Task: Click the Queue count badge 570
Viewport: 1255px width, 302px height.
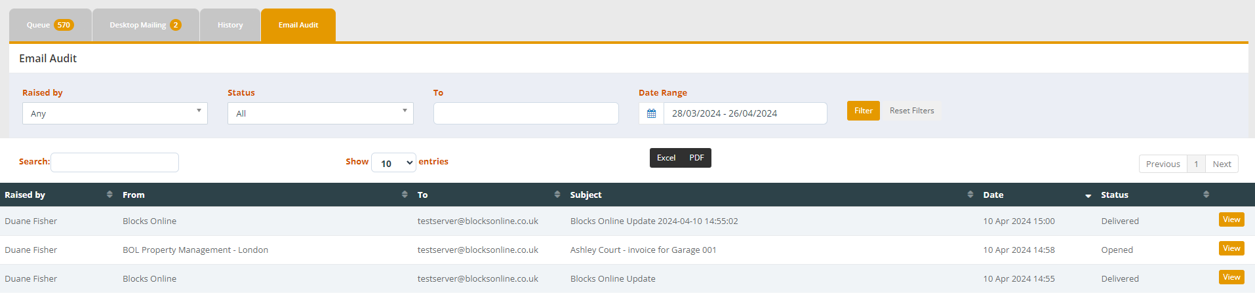Action: click(64, 25)
